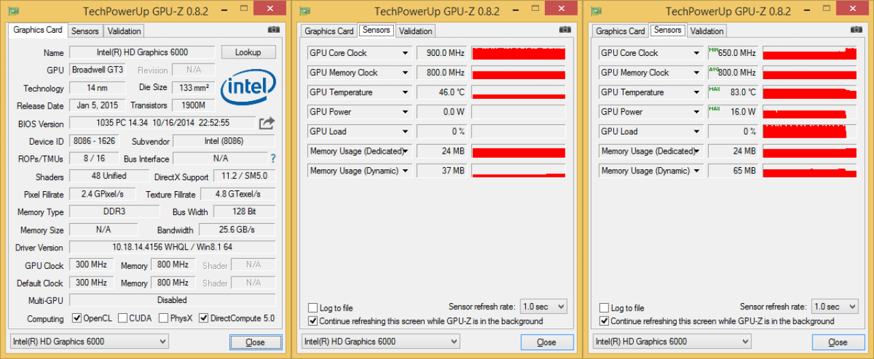Image resolution: width=874 pixels, height=359 pixels.
Task: Switch to Graphics Card tab in middle window
Action: (329, 31)
